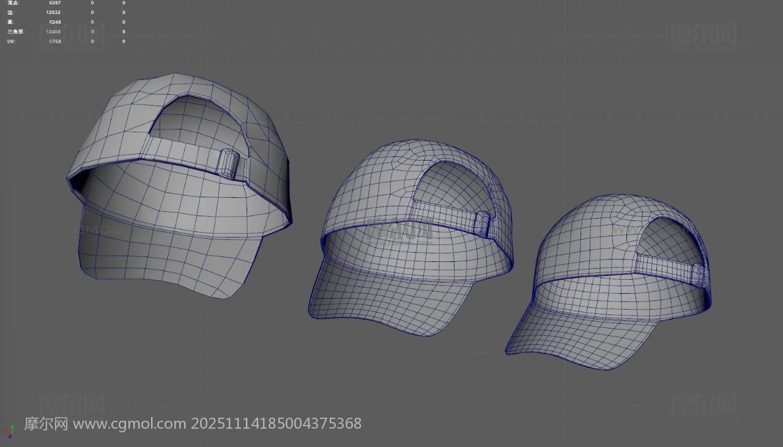This screenshot has width=783, height=447.
Task: Click the UV count value 6768
Action: [x=55, y=42]
